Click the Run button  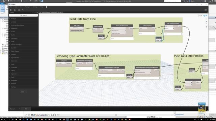point(26,109)
